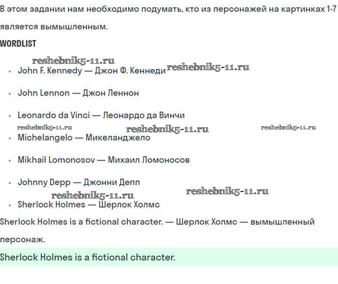Click the WORDLIST heading
Screen dimensions: 338x284
coord(18,43)
